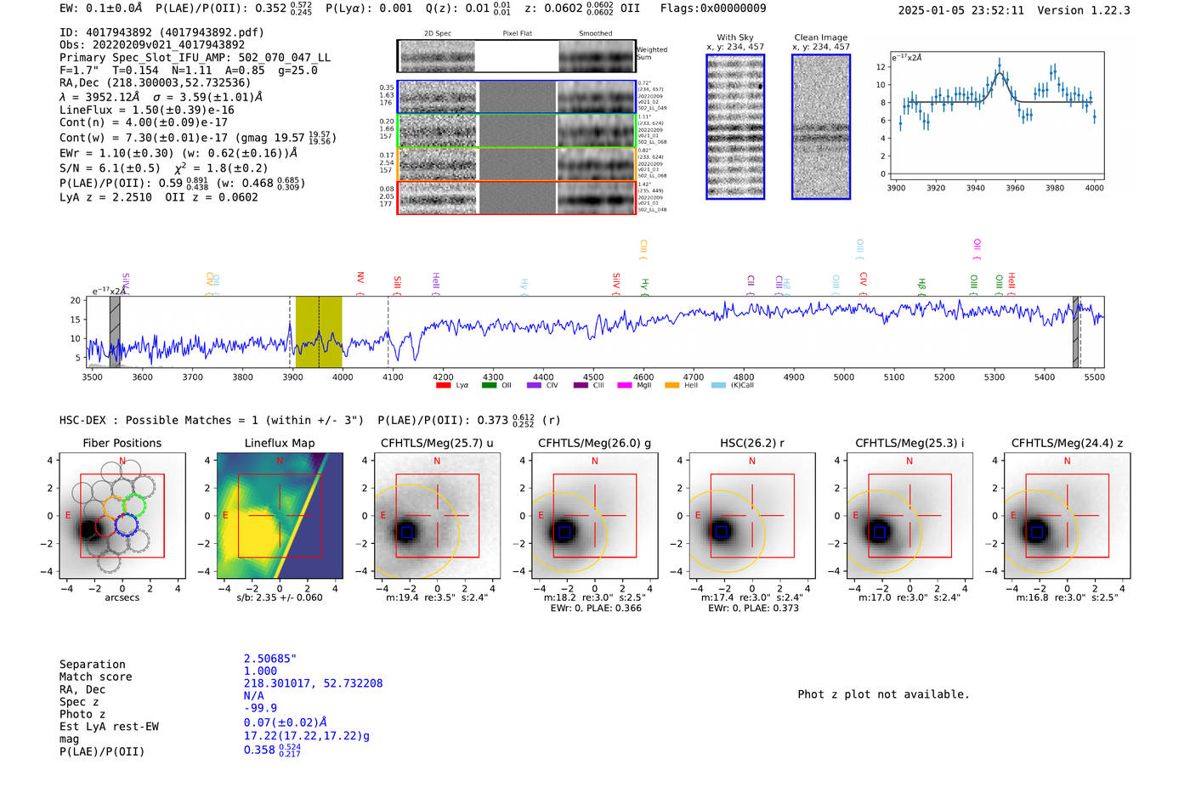Click the Smoothed column header
Image resolution: width=1190 pixels, height=810 pixels.
(595, 34)
